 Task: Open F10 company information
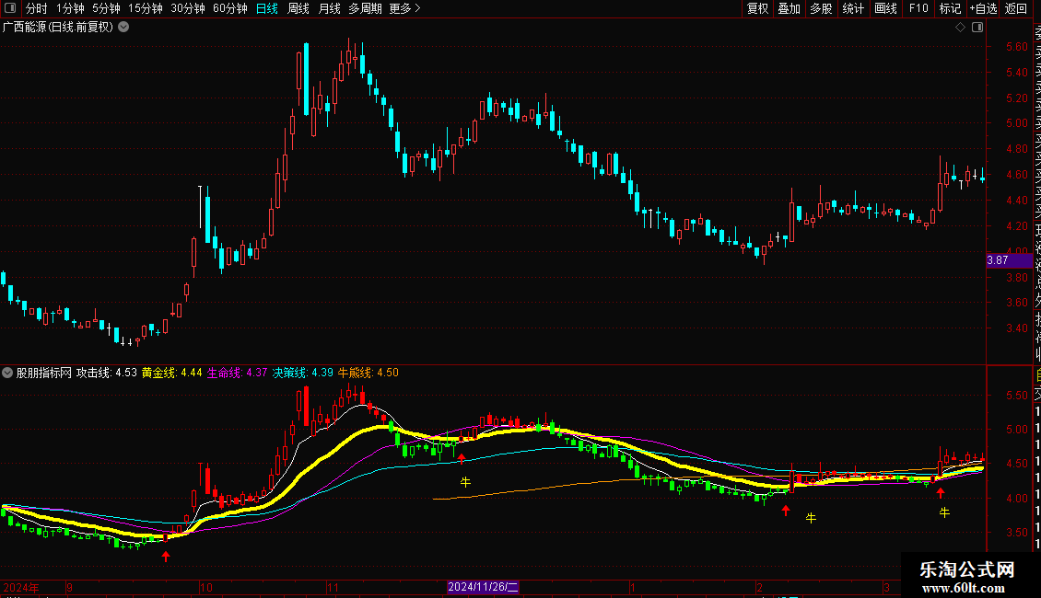pos(918,8)
